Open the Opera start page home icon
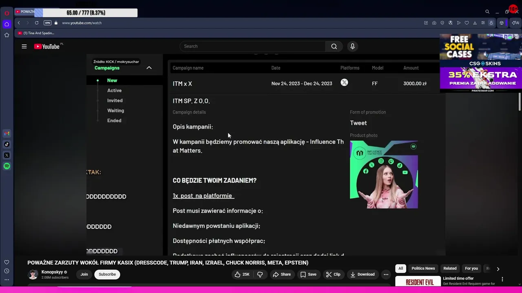Screen dimensions: 522x293 (x=7, y=24)
